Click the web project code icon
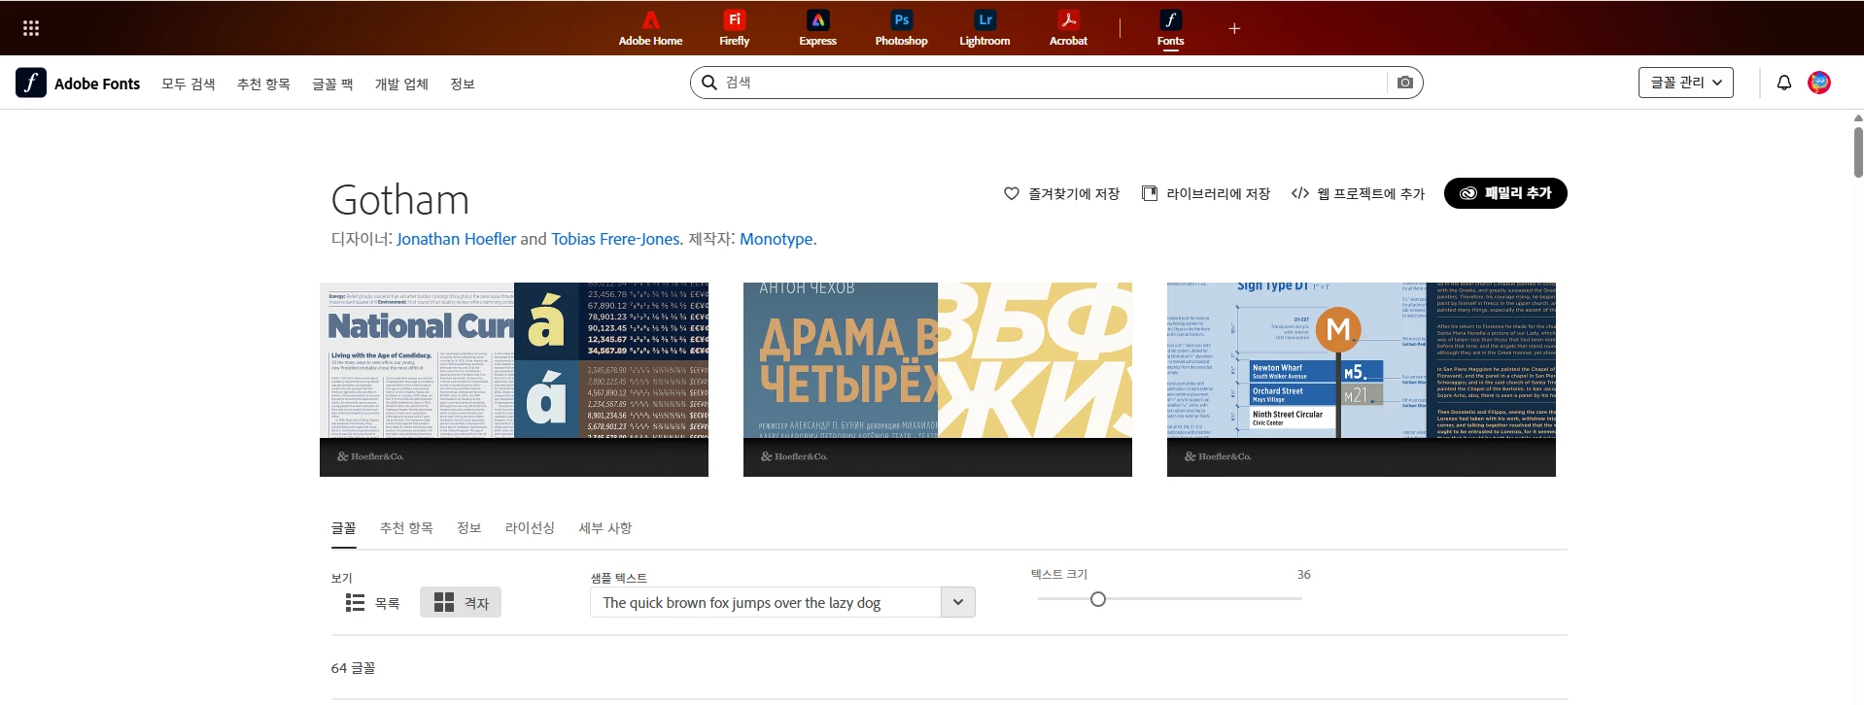Screen dimensions: 1864x705 click(1300, 193)
